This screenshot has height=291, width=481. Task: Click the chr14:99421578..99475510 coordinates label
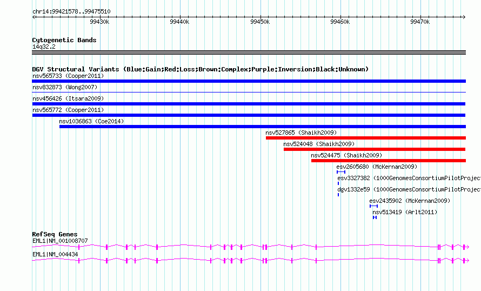[71, 12]
